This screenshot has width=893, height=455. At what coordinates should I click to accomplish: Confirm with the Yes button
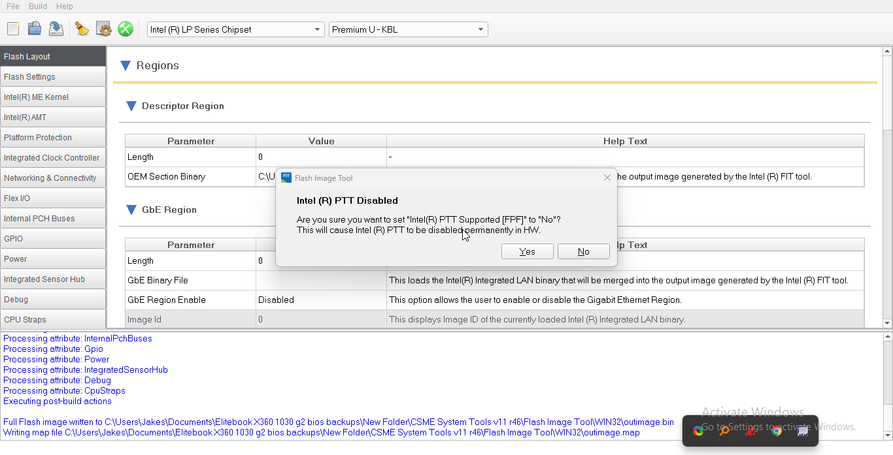528,251
